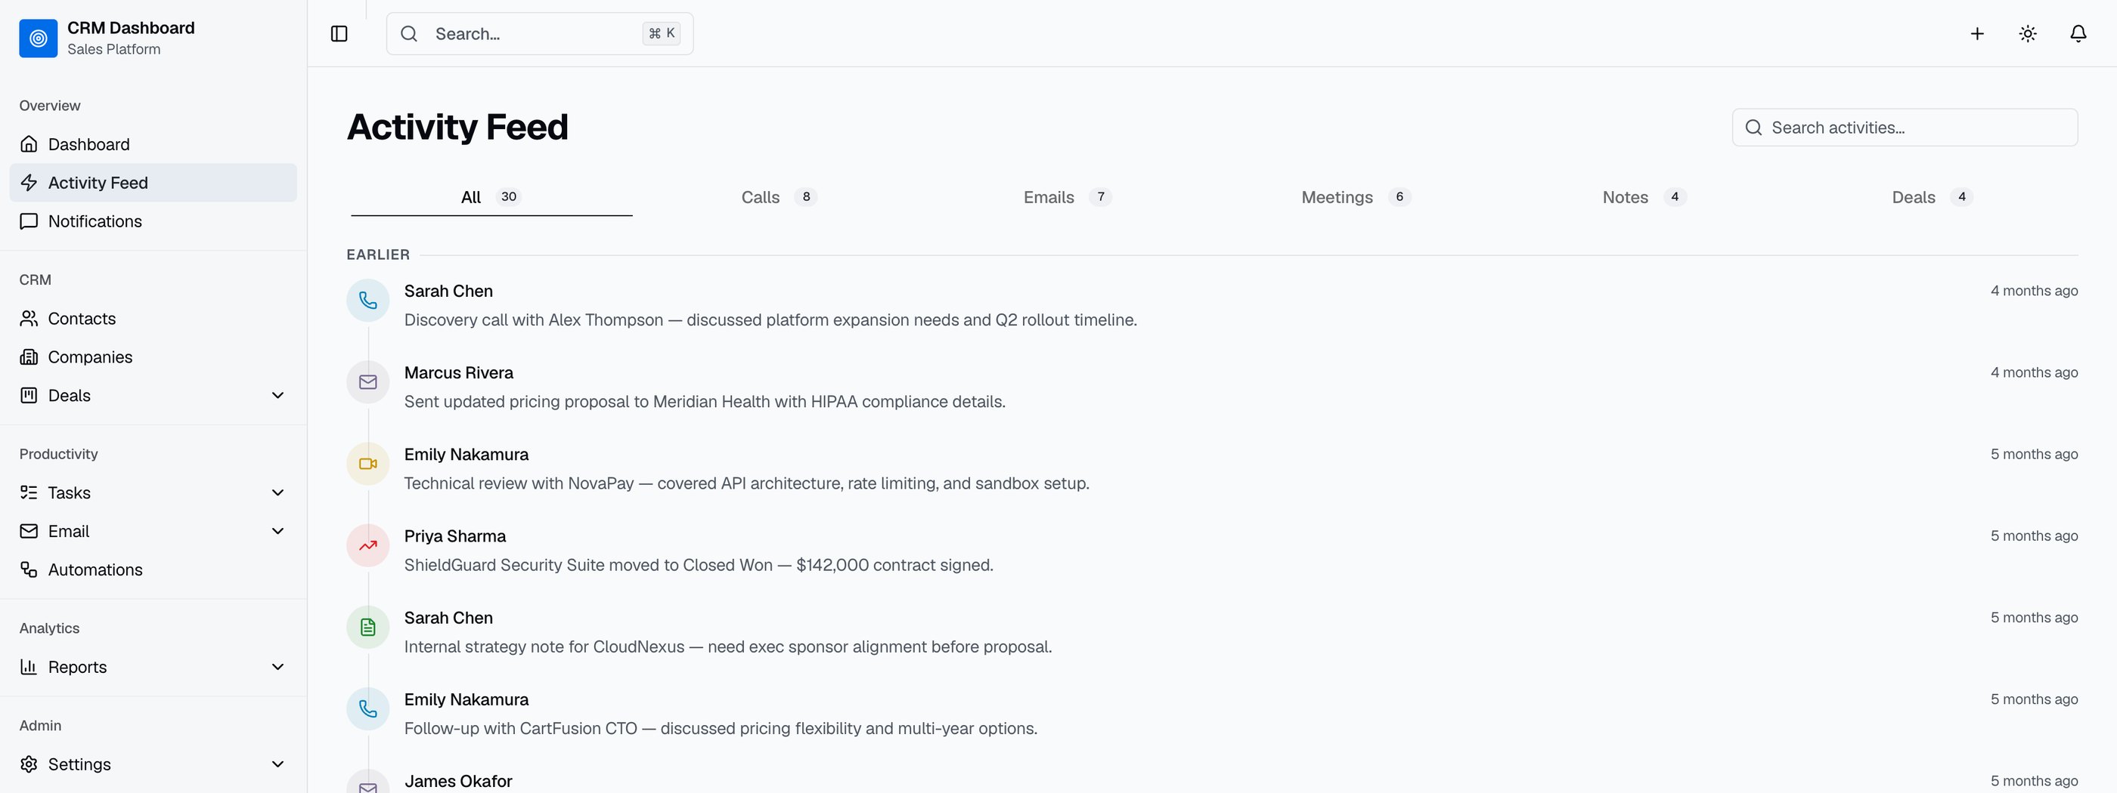This screenshot has height=793, width=2117.
Task: Click the Tasks checklist icon
Action: pyautogui.click(x=29, y=492)
